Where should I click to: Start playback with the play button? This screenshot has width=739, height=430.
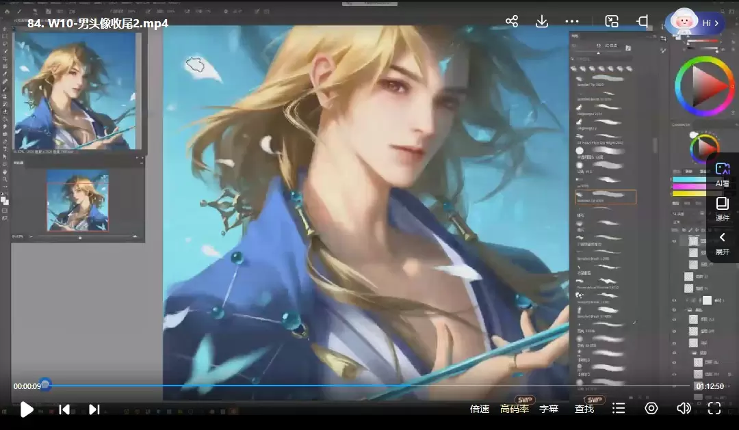click(27, 409)
